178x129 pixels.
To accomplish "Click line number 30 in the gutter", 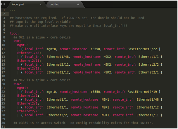I will point(4,123).
